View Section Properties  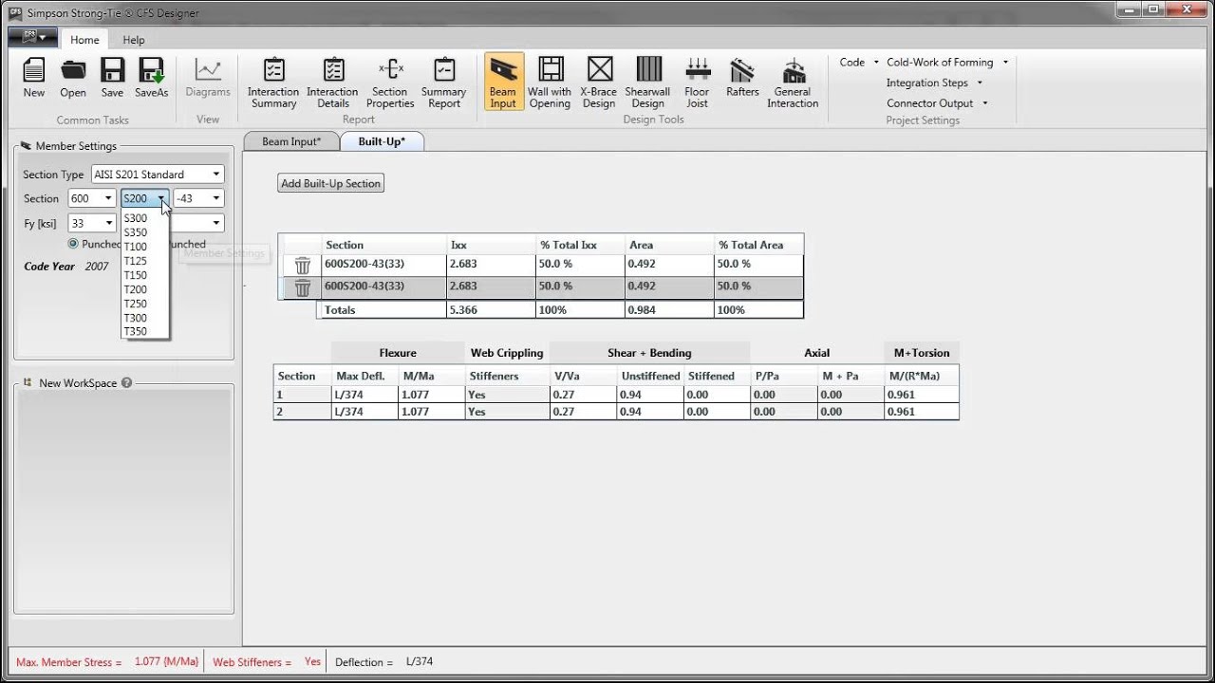point(390,83)
